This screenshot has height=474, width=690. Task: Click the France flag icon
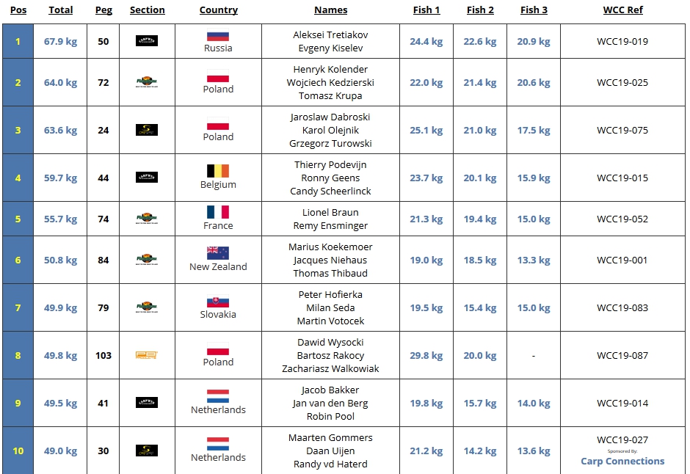pos(218,212)
